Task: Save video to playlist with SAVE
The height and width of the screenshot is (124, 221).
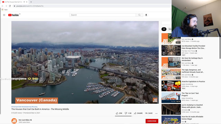Action: pyautogui.click(x=149, y=113)
